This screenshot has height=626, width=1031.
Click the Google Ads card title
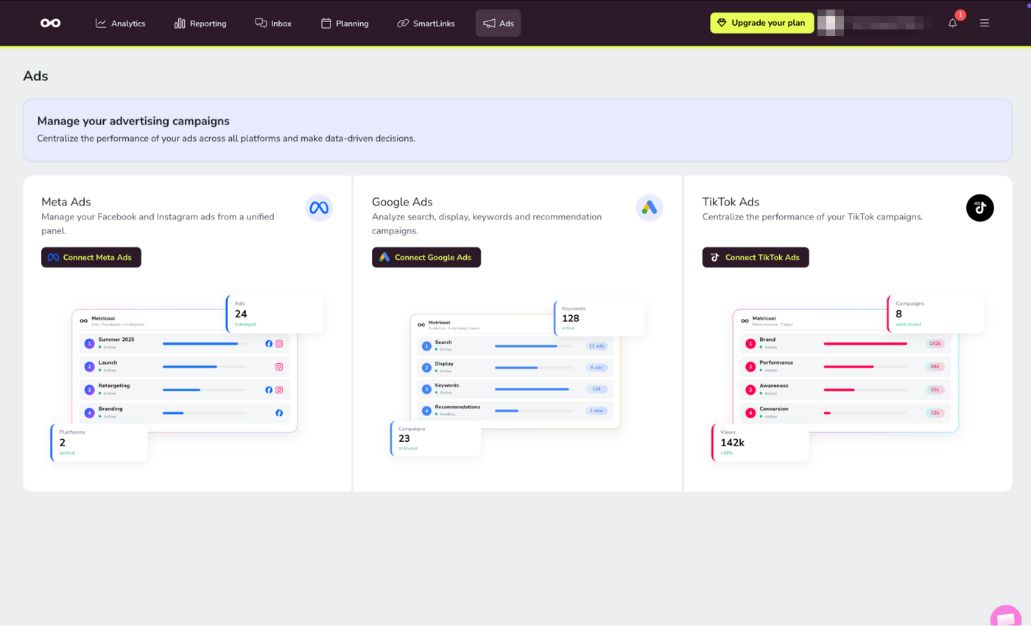(402, 202)
